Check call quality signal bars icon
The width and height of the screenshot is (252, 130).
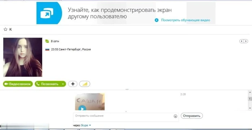85,84
